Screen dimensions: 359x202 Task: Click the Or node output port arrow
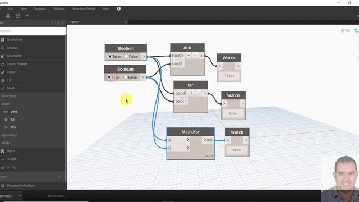pyautogui.click(x=205, y=93)
